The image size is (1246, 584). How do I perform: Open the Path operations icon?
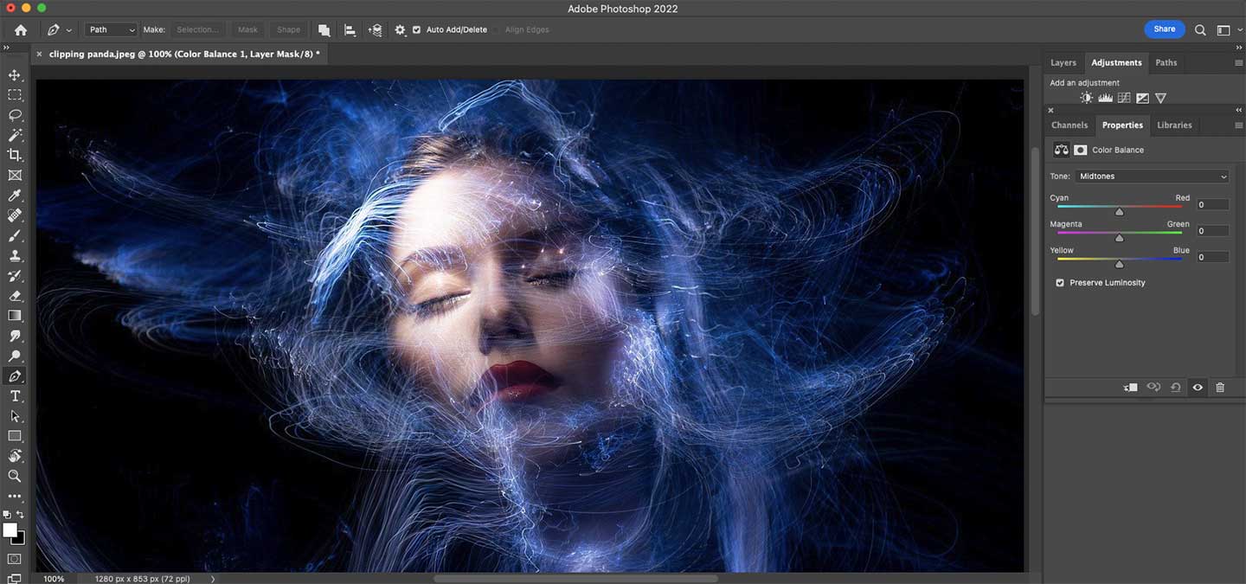(x=324, y=29)
